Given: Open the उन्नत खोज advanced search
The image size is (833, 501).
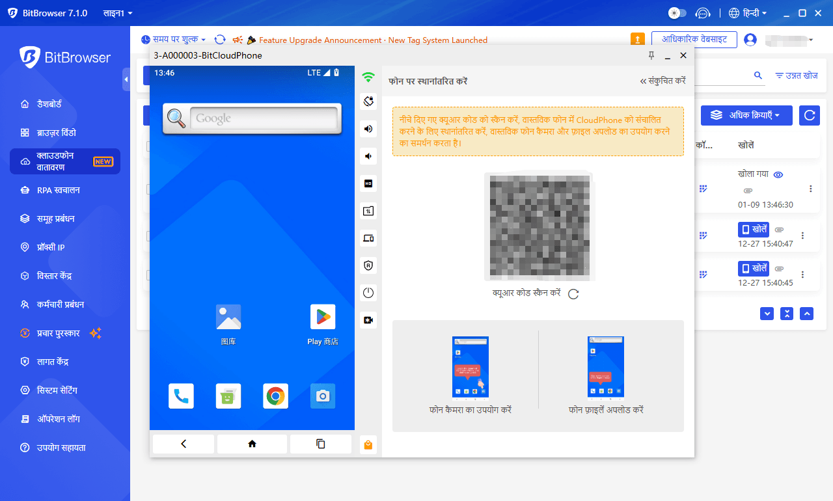Looking at the screenshot, I should click(x=796, y=75).
